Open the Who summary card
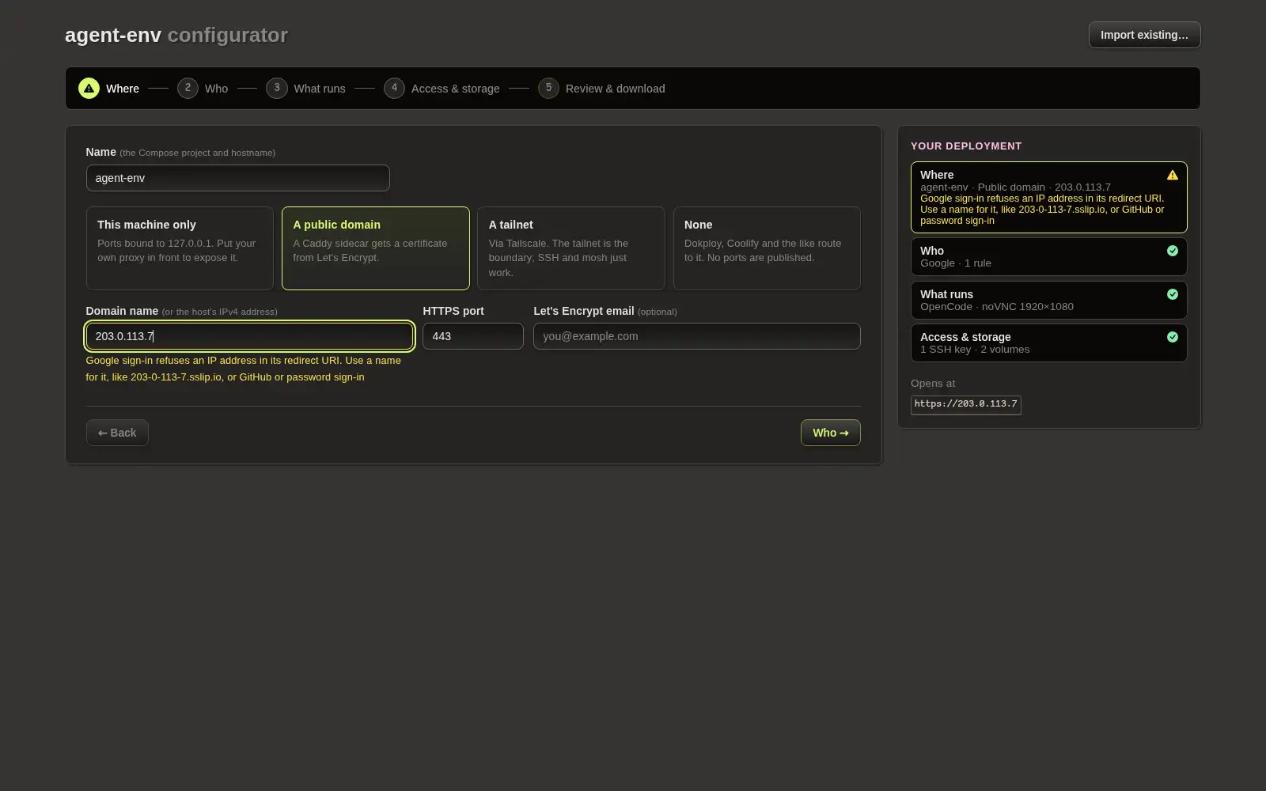 point(1048,256)
